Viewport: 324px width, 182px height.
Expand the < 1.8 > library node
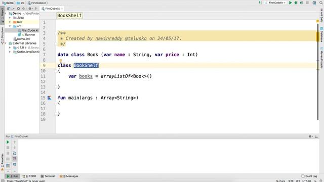pos(10,48)
